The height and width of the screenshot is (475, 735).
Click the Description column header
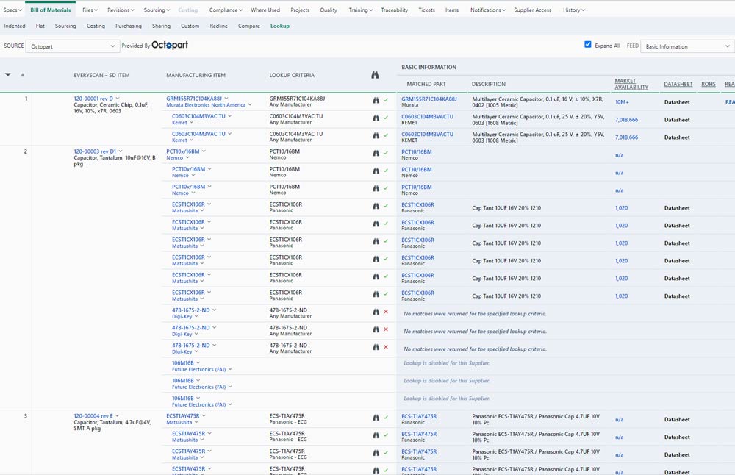pyautogui.click(x=489, y=84)
